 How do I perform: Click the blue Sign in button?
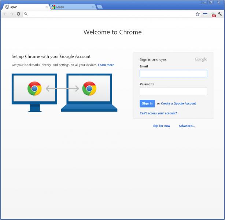[147, 103]
